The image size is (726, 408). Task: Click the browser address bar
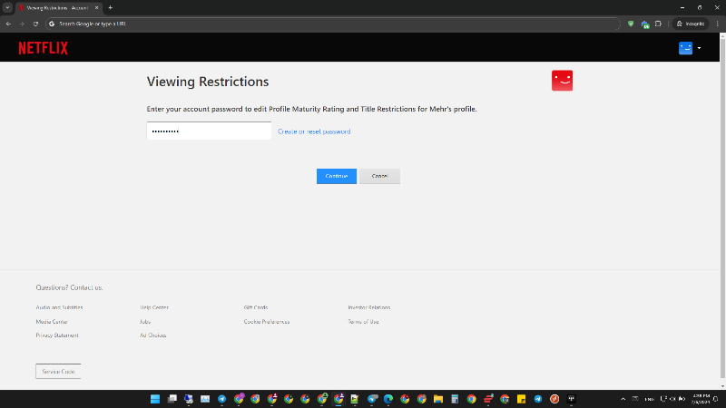coord(332,24)
